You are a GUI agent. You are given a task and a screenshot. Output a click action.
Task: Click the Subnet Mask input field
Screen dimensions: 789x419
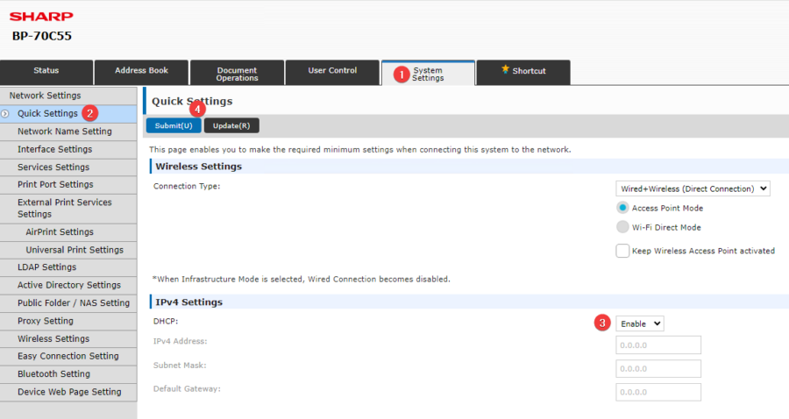[657, 368]
